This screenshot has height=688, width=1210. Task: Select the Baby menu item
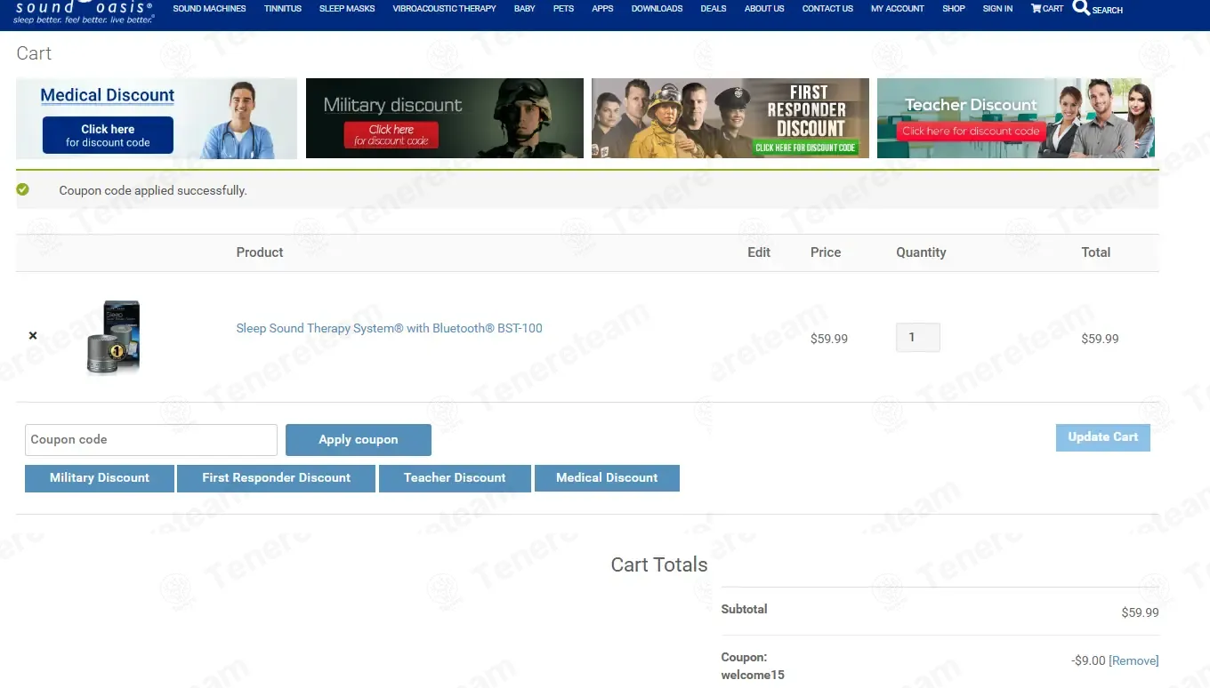pyautogui.click(x=524, y=9)
